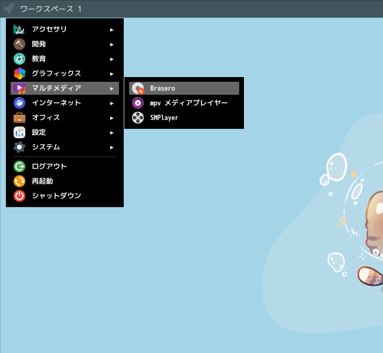
Task: Choose the シャットダウン text entry
Action: [x=57, y=196]
